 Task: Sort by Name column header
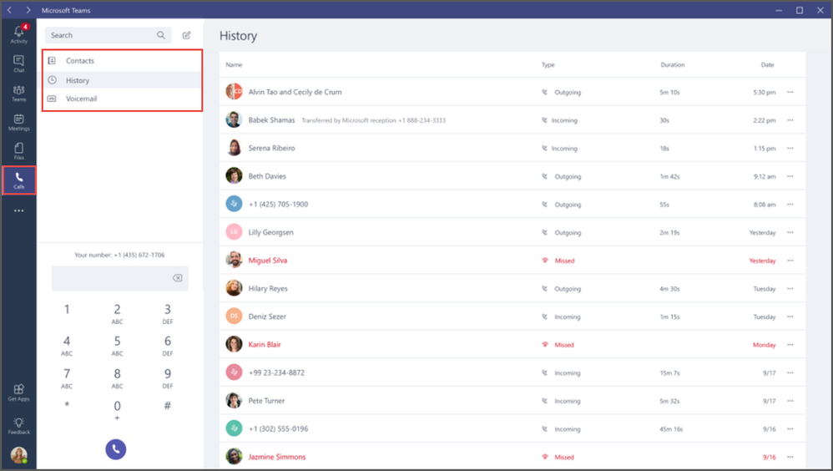tap(234, 65)
